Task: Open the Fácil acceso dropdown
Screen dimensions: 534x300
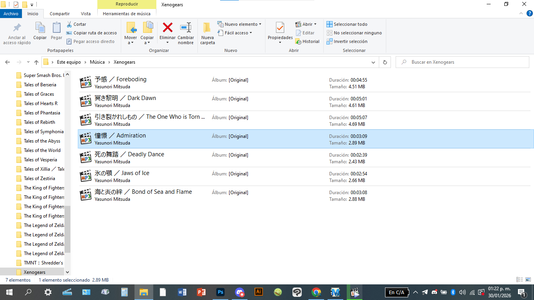Action: (235, 33)
